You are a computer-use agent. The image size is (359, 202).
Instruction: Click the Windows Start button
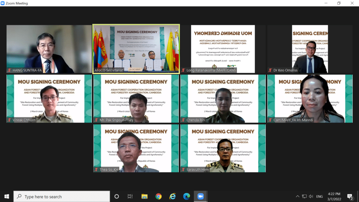click(x=7, y=196)
